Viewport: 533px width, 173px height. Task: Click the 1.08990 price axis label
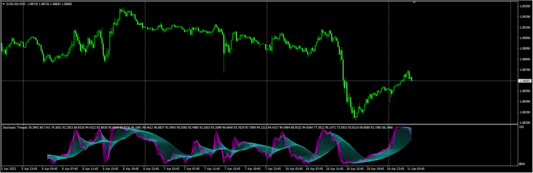coord(525,49)
